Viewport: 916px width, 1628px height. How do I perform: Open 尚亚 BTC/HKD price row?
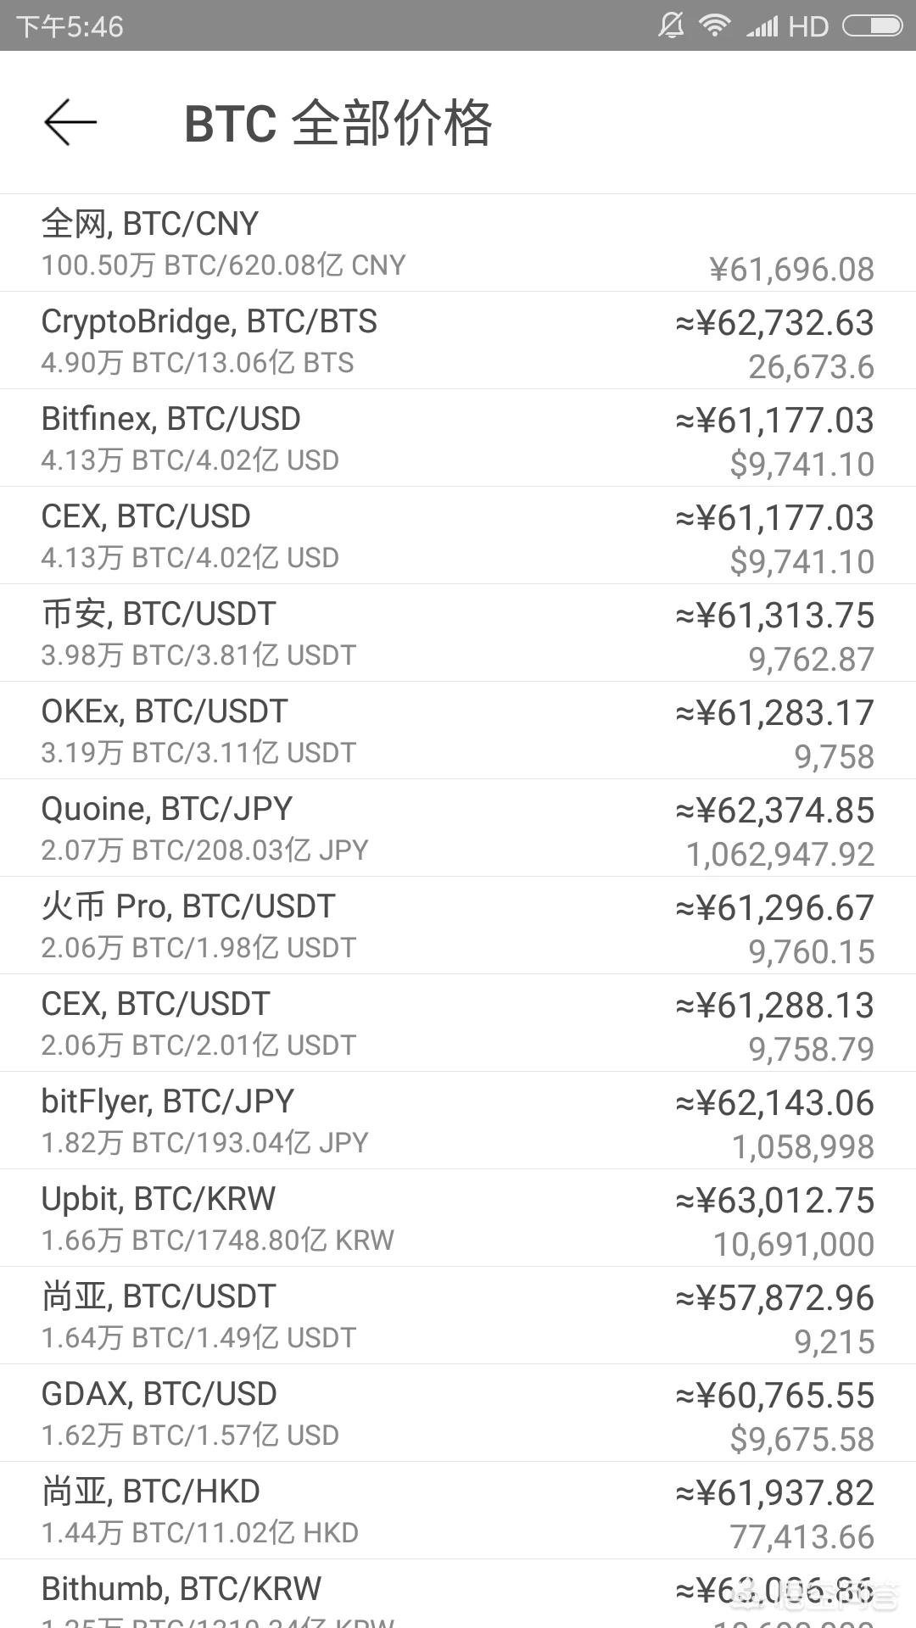458,1511
